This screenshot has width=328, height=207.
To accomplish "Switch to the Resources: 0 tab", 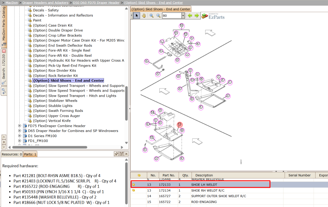I will (12, 154).
